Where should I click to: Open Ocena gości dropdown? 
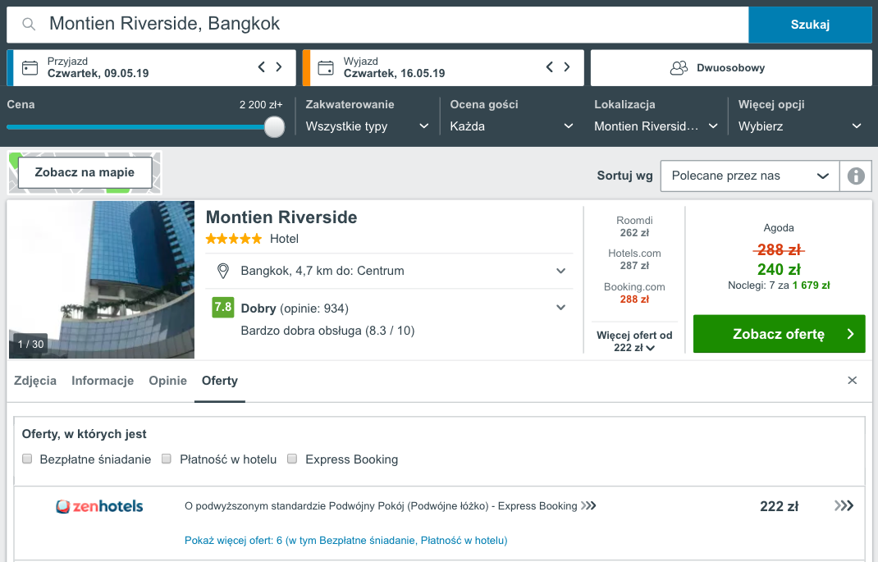[512, 126]
